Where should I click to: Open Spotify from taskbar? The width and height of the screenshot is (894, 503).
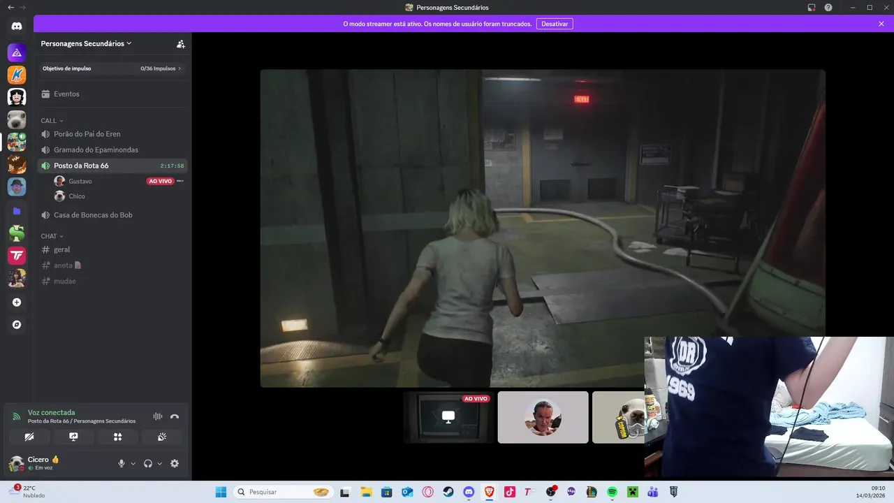point(612,492)
